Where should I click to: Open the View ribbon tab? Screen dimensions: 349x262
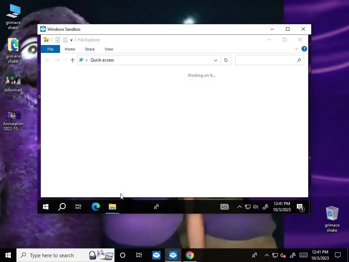[x=109, y=49]
